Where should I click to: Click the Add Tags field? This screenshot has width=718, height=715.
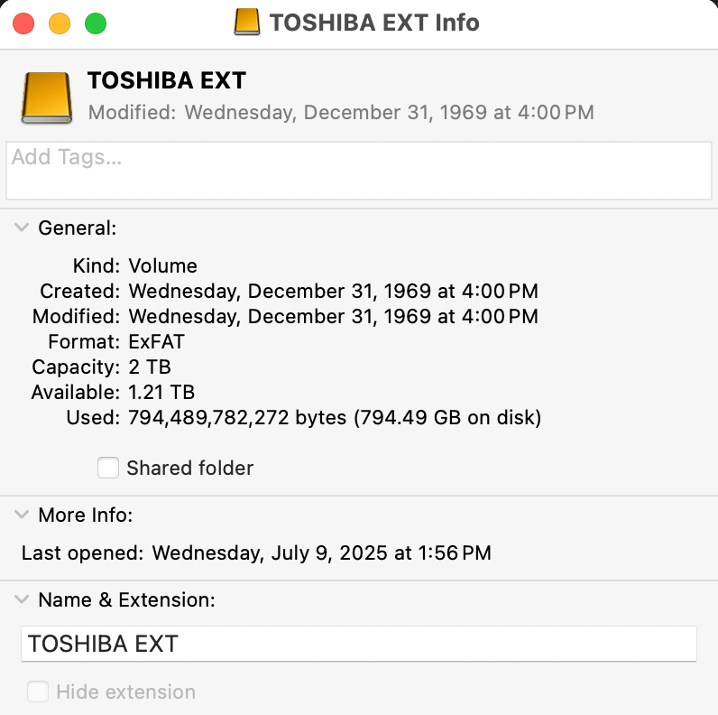coord(358,170)
